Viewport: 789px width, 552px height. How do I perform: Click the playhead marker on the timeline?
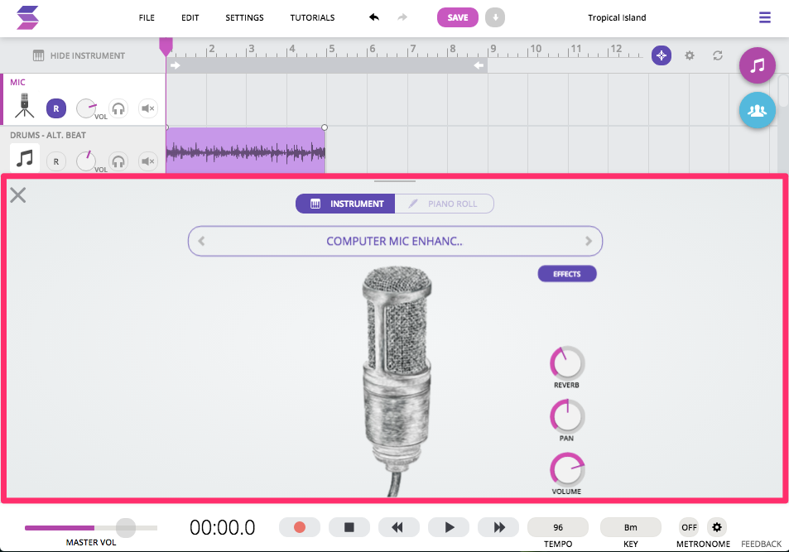[166, 46]
